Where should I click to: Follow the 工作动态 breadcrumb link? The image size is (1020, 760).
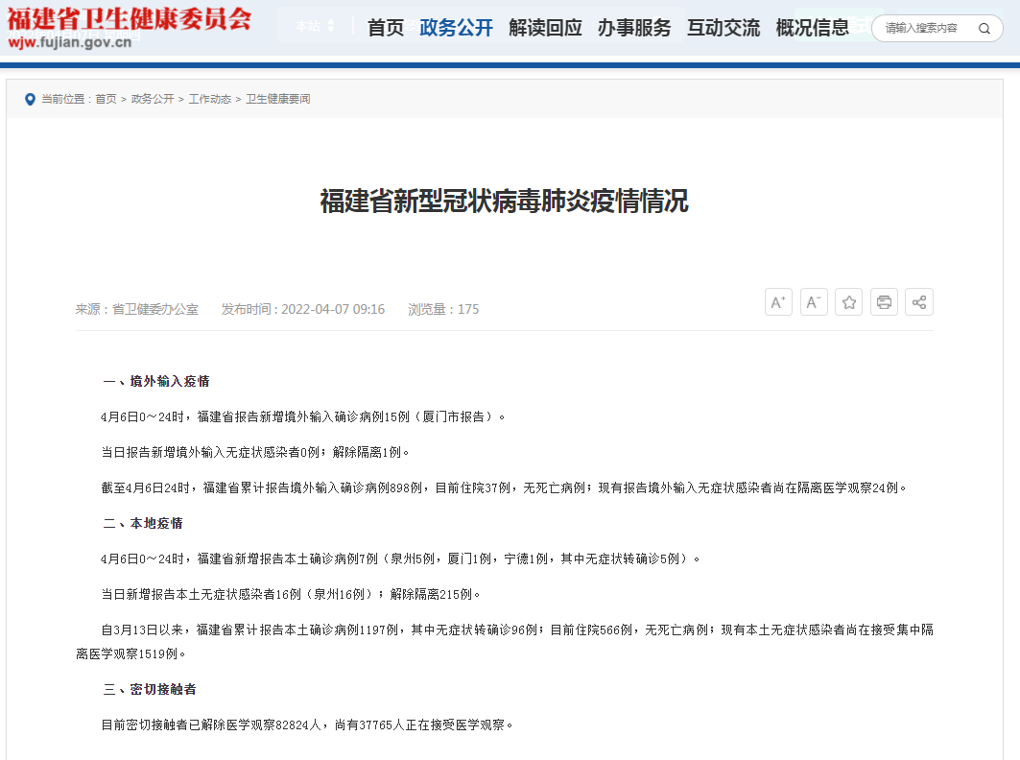tap(209, 99)
